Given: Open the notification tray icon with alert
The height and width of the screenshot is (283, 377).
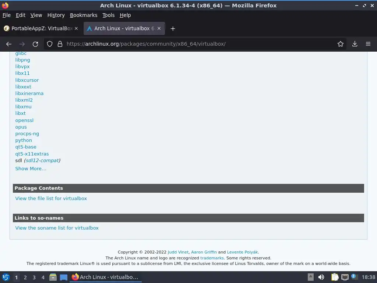Looking at the screenshot, I should pos(354,277).
